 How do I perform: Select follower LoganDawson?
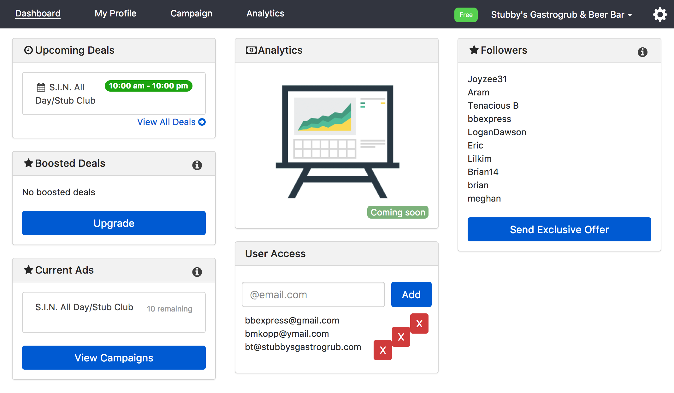pyautogui.click(x=497, y=132)
